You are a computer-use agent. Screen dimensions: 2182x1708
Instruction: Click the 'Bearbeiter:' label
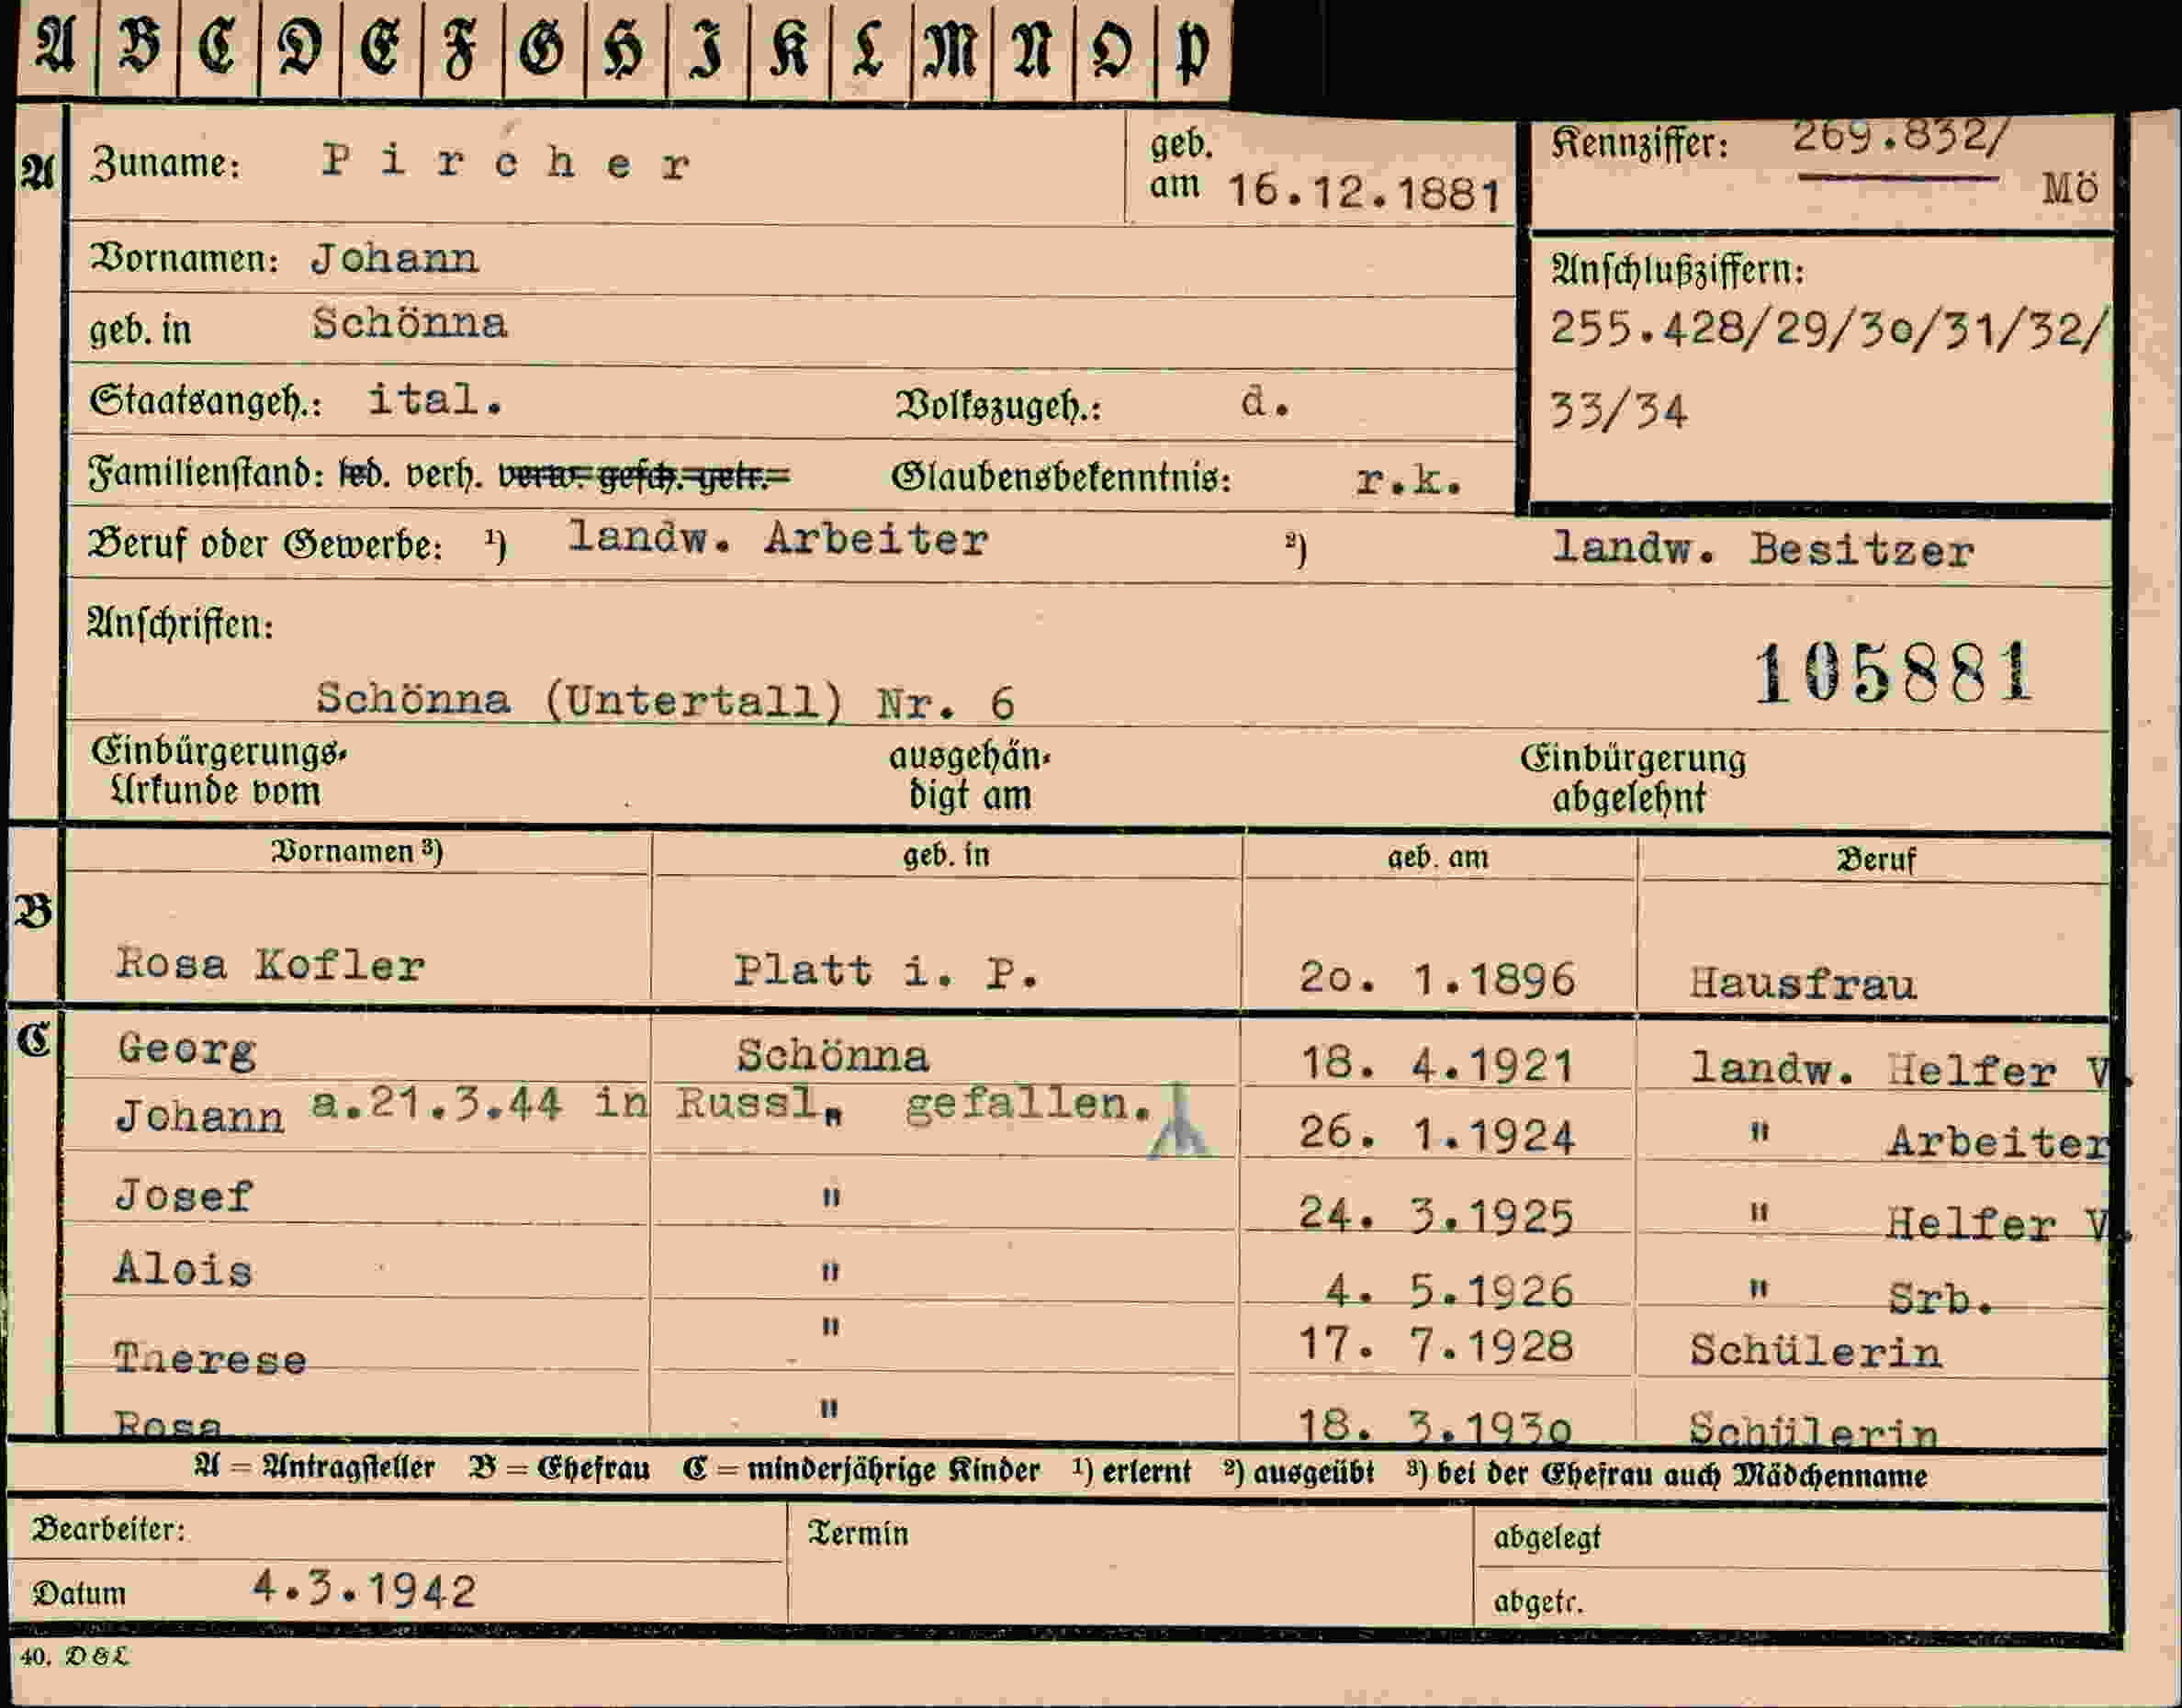[x=108, y=1529]
